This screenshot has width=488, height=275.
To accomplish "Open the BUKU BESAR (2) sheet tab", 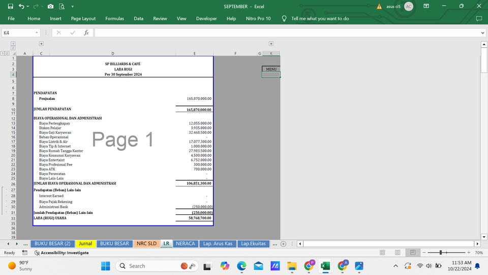I will [52, 243].
